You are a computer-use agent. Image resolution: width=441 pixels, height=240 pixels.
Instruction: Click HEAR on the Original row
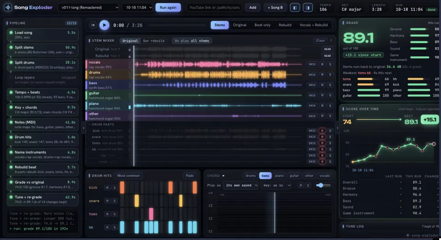point(328,49)
